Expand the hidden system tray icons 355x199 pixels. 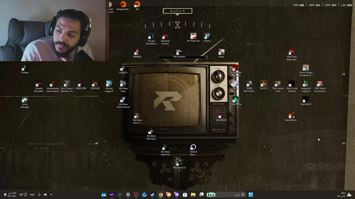tap(51, 195)
